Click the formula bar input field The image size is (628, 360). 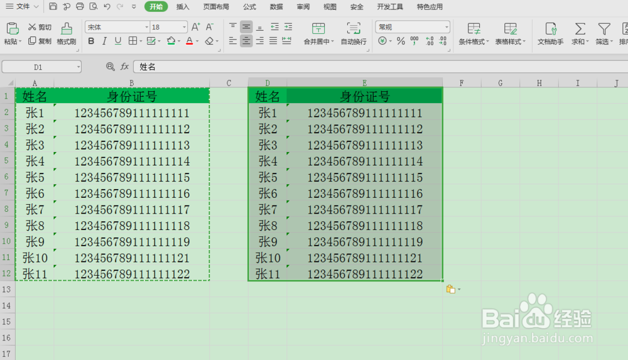point(381,67)
